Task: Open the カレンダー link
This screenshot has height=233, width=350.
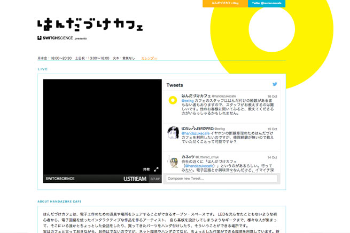Action: point(149,58)
